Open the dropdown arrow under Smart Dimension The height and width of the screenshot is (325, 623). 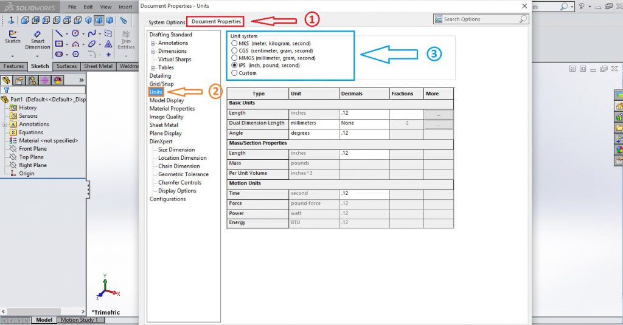tap(37, 56)
